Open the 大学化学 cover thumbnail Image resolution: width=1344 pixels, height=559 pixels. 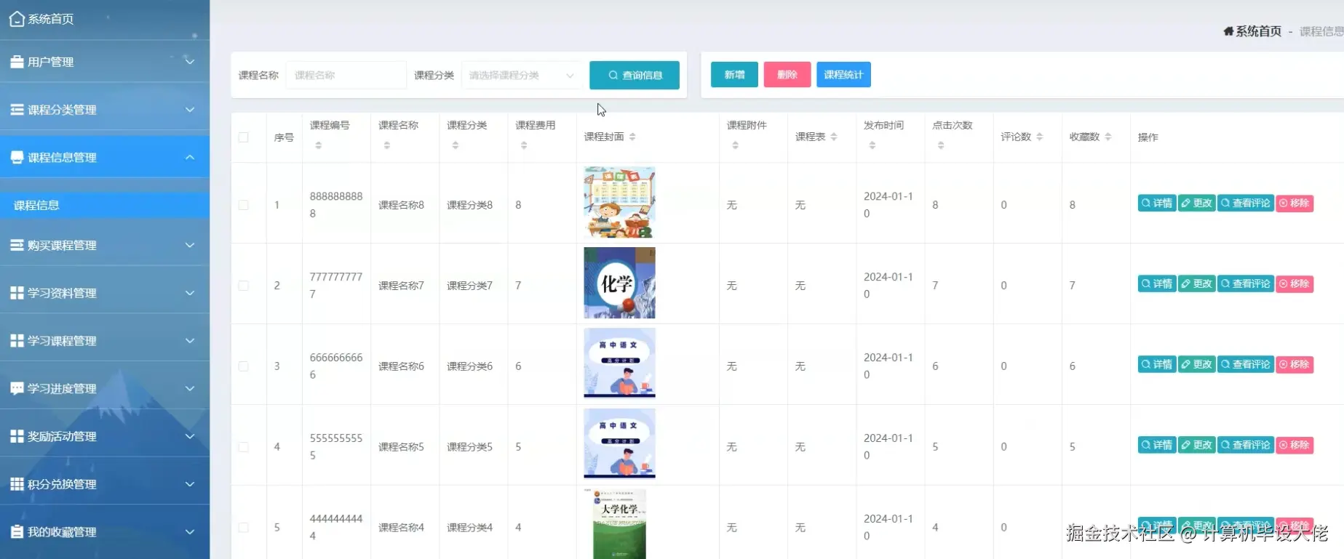[619, 524]
